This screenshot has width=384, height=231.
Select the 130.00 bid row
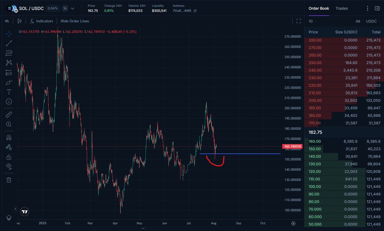point(344,164)
